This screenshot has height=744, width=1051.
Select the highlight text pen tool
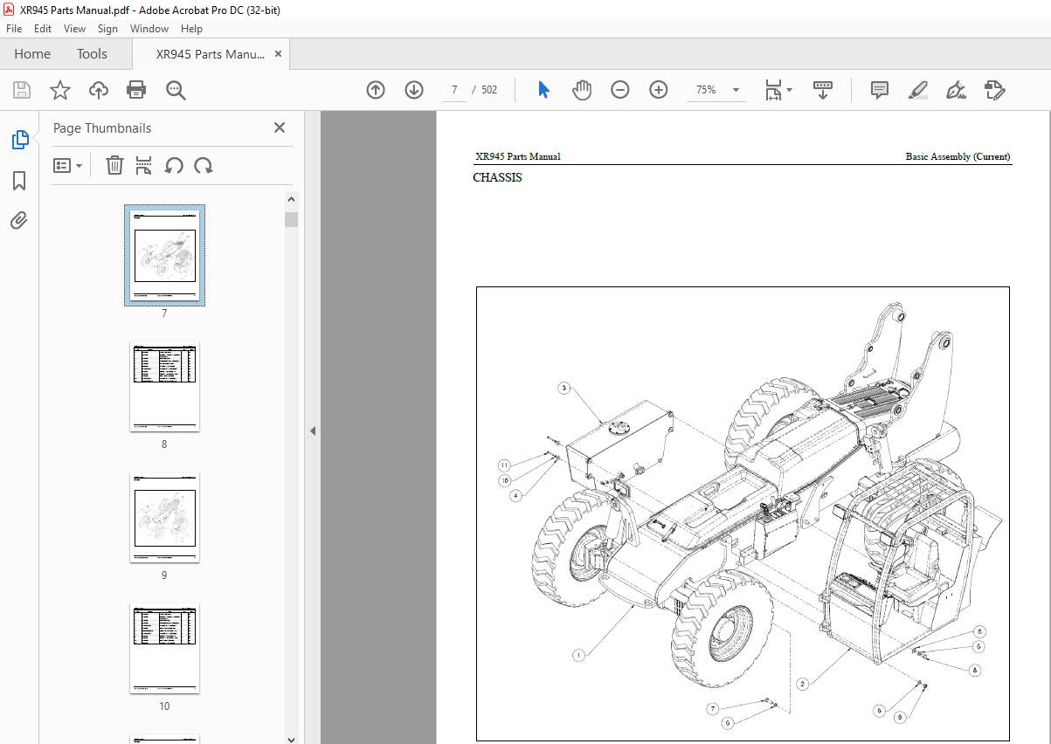click(917, 90)
